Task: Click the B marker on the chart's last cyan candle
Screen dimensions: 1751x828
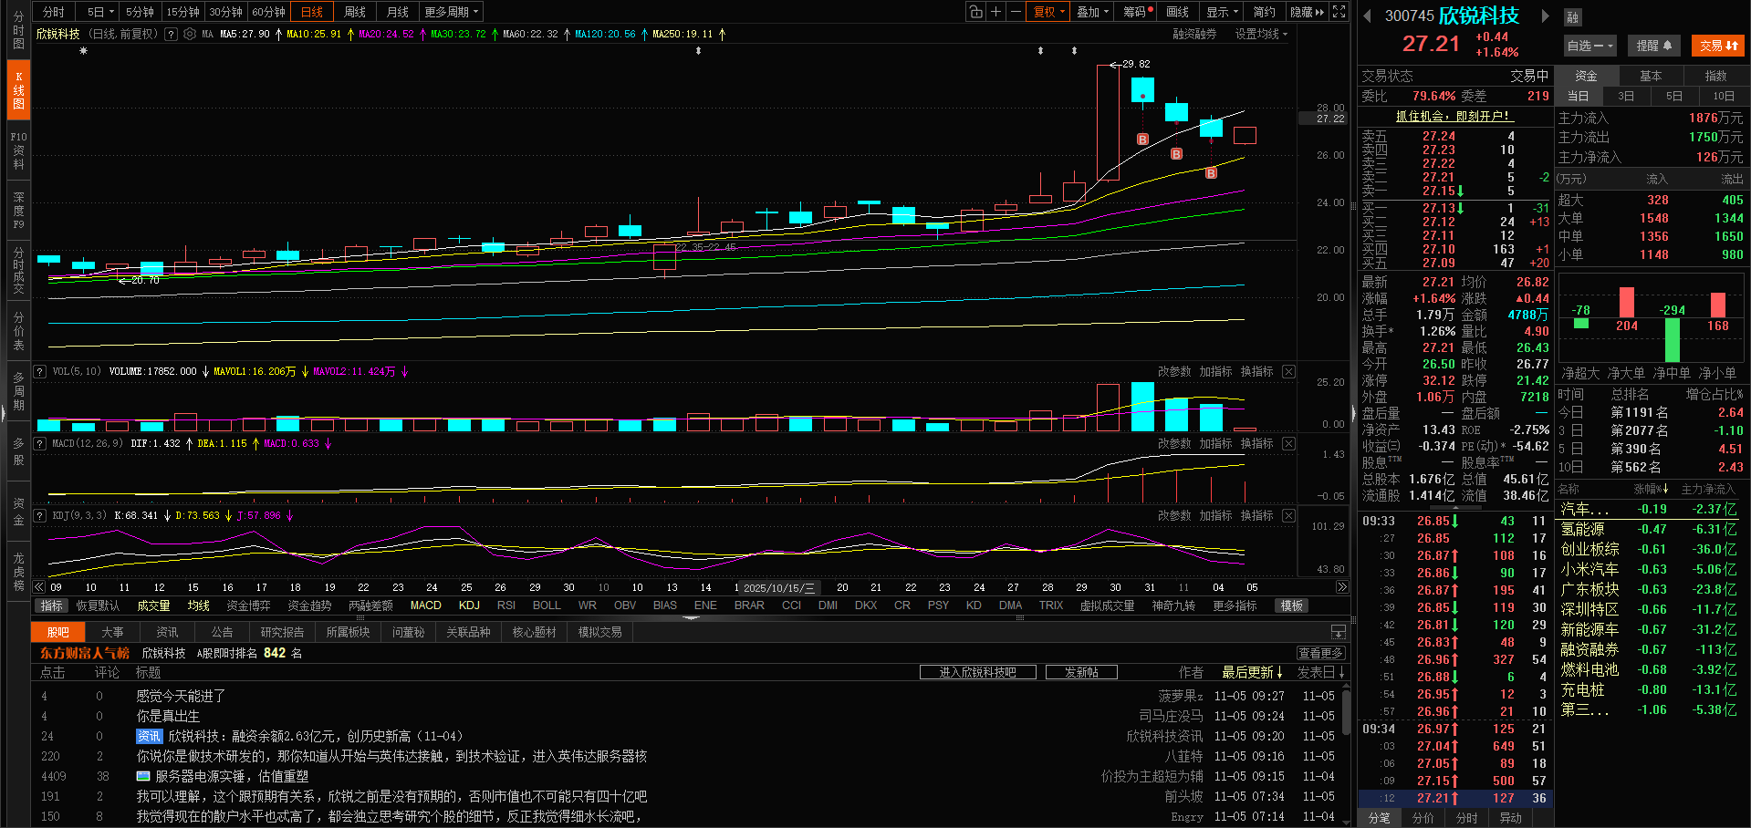Action: (x=1211, y=173)
